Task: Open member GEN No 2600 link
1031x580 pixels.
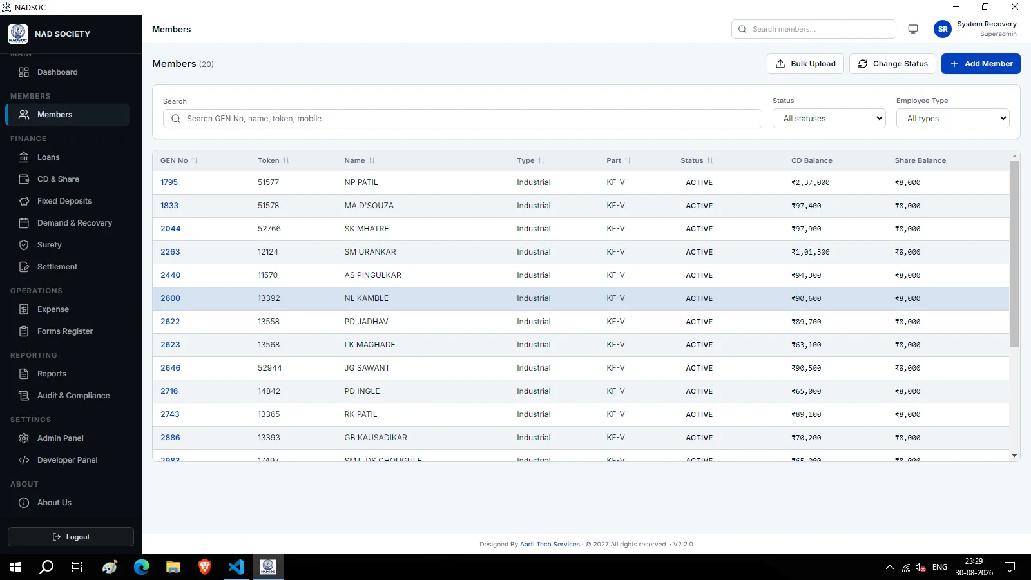Action: [170, 298]
